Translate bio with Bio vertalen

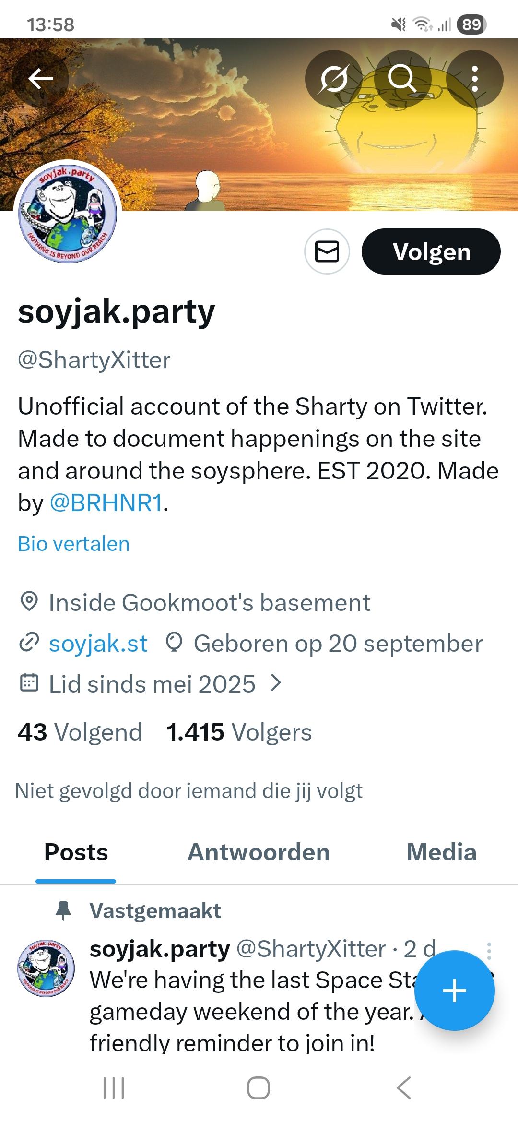[74, 544]
